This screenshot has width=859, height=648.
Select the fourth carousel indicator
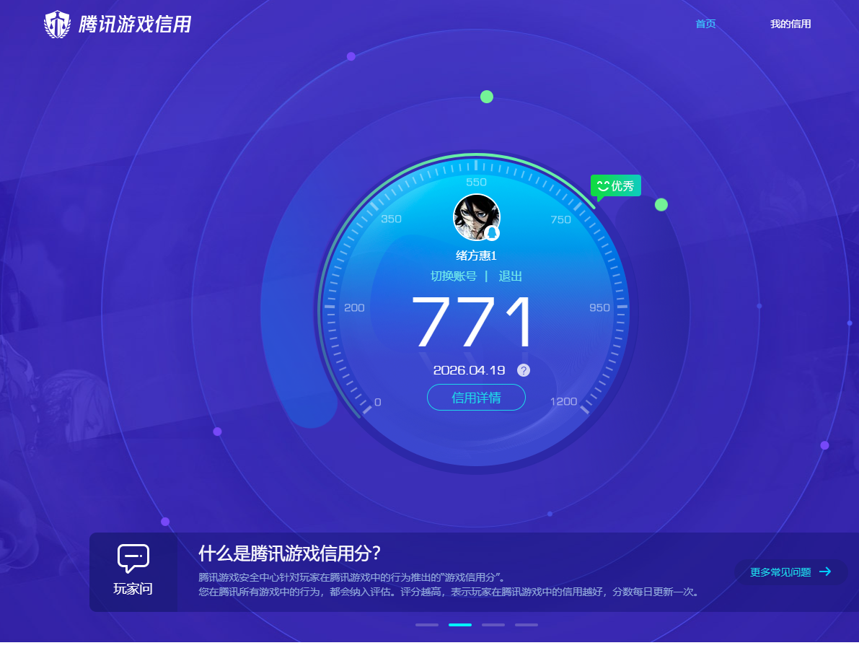[526, 625]
